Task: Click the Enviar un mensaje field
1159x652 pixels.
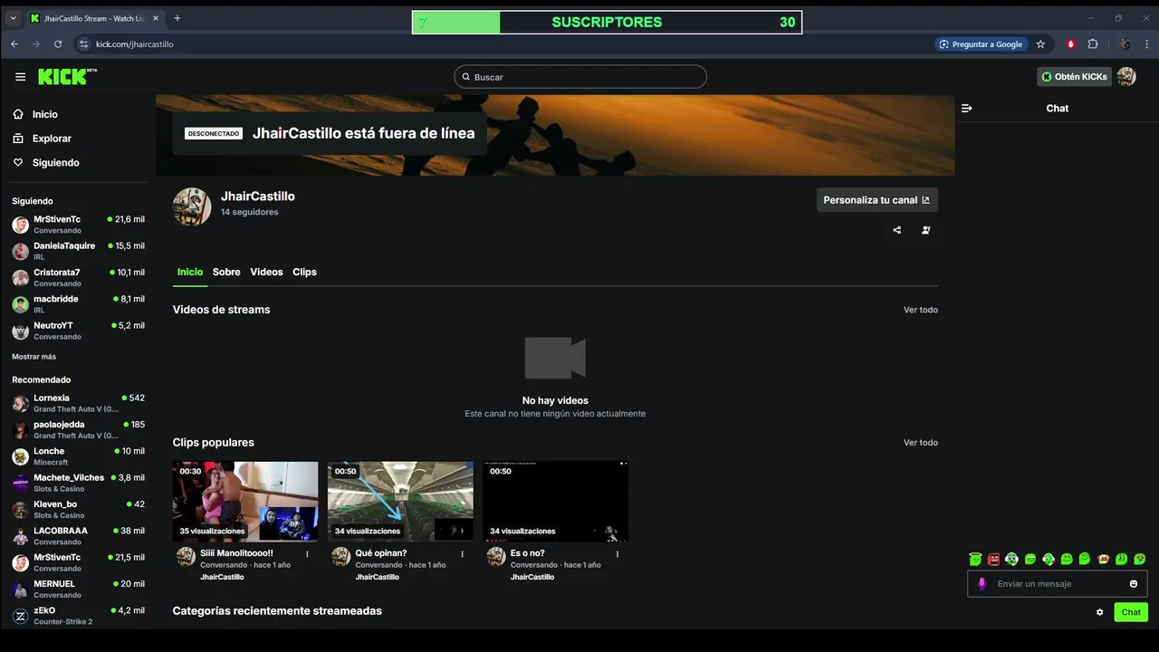Action: tap(1058, 584)
